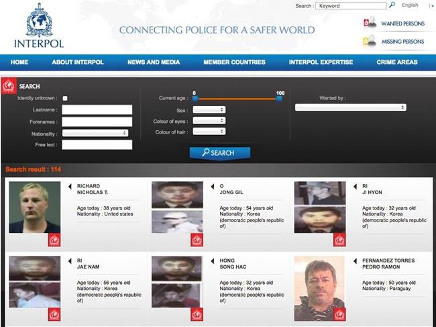Open the Nationality dropdown
The width and height of the screenshot is (436, 327).
click(x=95, y=133)
